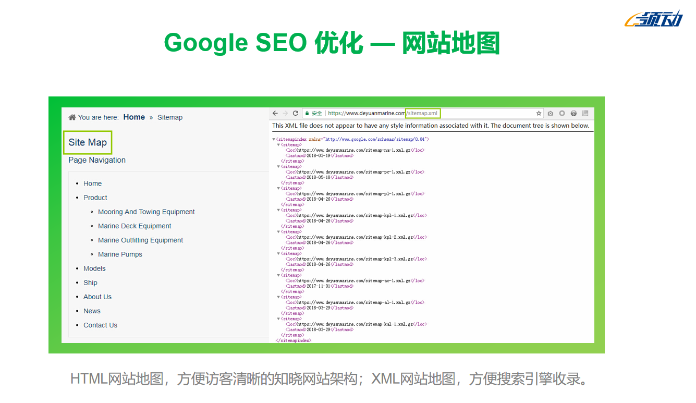
Task: Go to the Contact Us page link
Action: pos(100,325)
